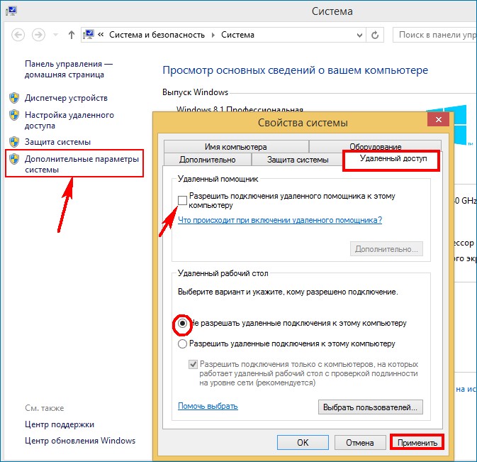The width and height of the screenshot is (477, 462).
Task: Select 'Разрешить удаленные подключения' radio button
Action: click(x=183, y=343)
